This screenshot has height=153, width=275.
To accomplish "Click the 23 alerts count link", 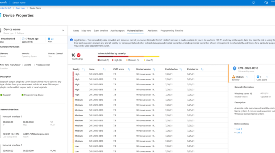I will tap(52, 39).
